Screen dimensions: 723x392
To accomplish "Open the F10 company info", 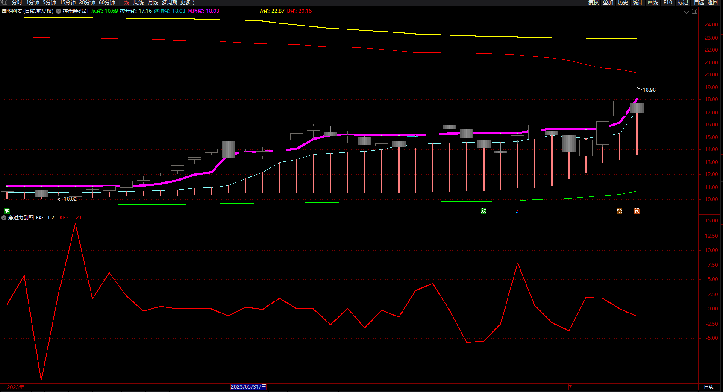I will coord(668,3).
